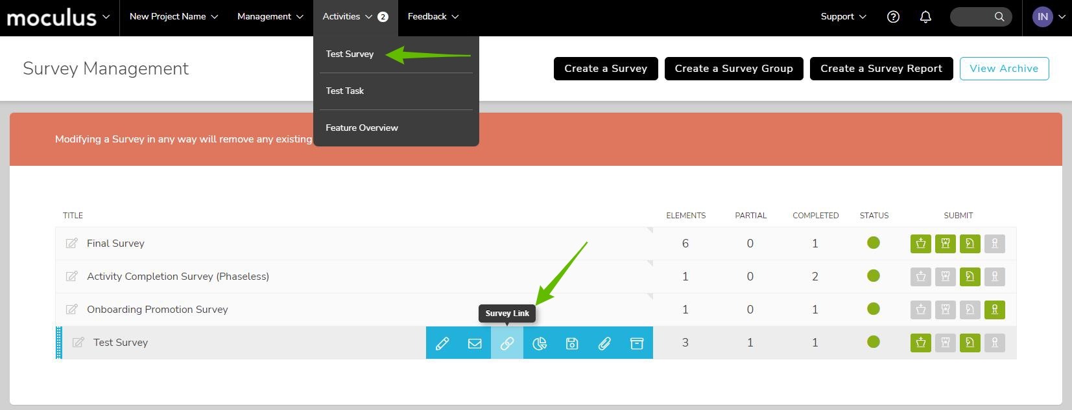Click the edit-title icon beside Onboarding Promotion Survey
Image resolution: width=1072 pixels, height=410 pixels.
coord(72,310)
